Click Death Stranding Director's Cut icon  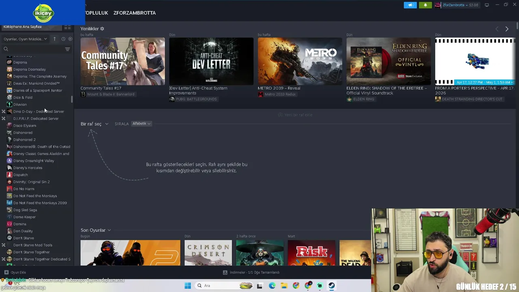point(438,99)
